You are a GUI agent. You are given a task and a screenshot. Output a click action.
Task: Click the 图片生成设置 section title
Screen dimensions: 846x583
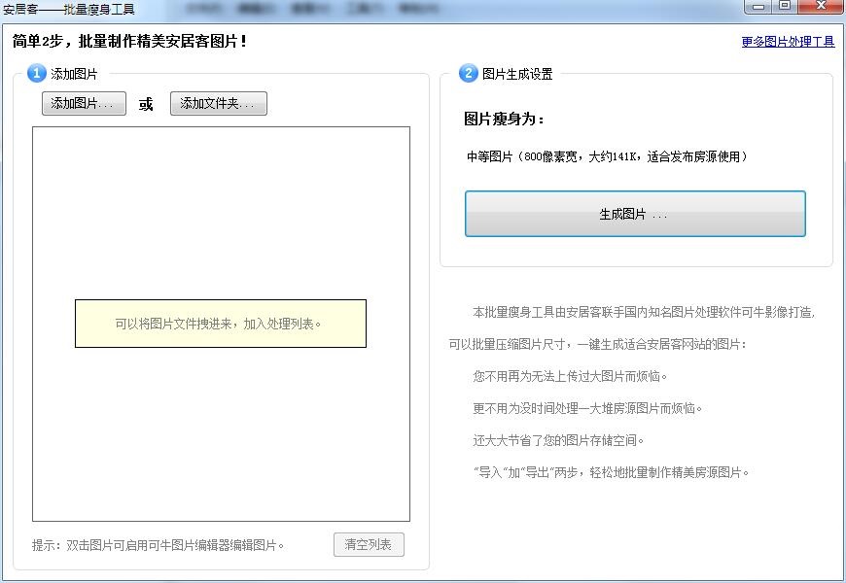[x=517, y=74]
